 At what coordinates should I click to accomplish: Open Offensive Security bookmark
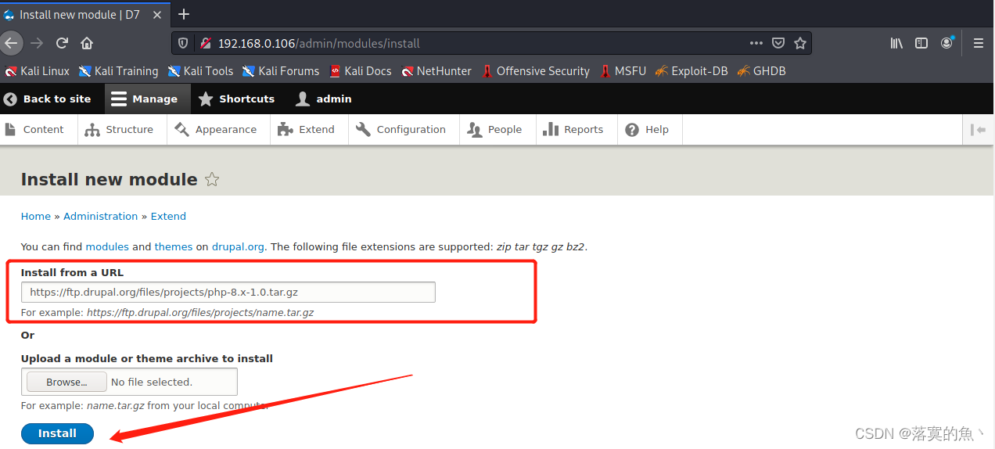[535, 70]
